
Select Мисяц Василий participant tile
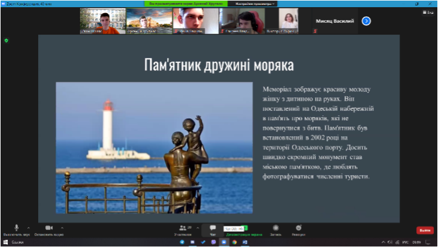tap(335, 21)
